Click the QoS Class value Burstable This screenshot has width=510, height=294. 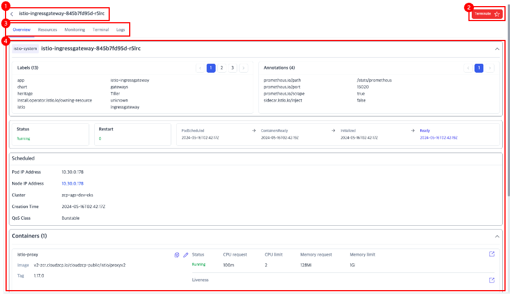pyautogui.click(x=70, y=218)
